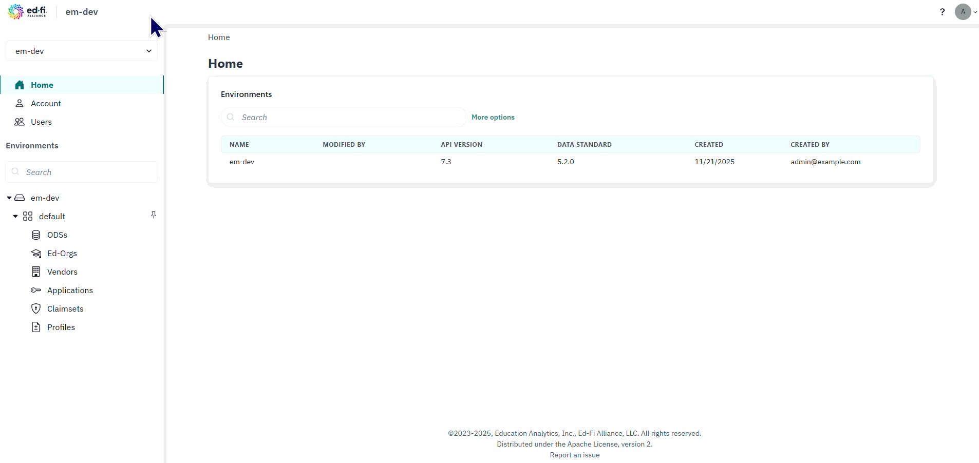Open the Report an issue link

(x=574, y=455)
